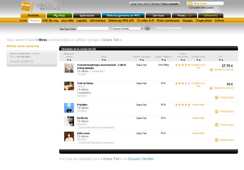The height and width of the screenshot is (170, 244).
Task: Click the Rechercher search text field
Action: coord(93,29)
